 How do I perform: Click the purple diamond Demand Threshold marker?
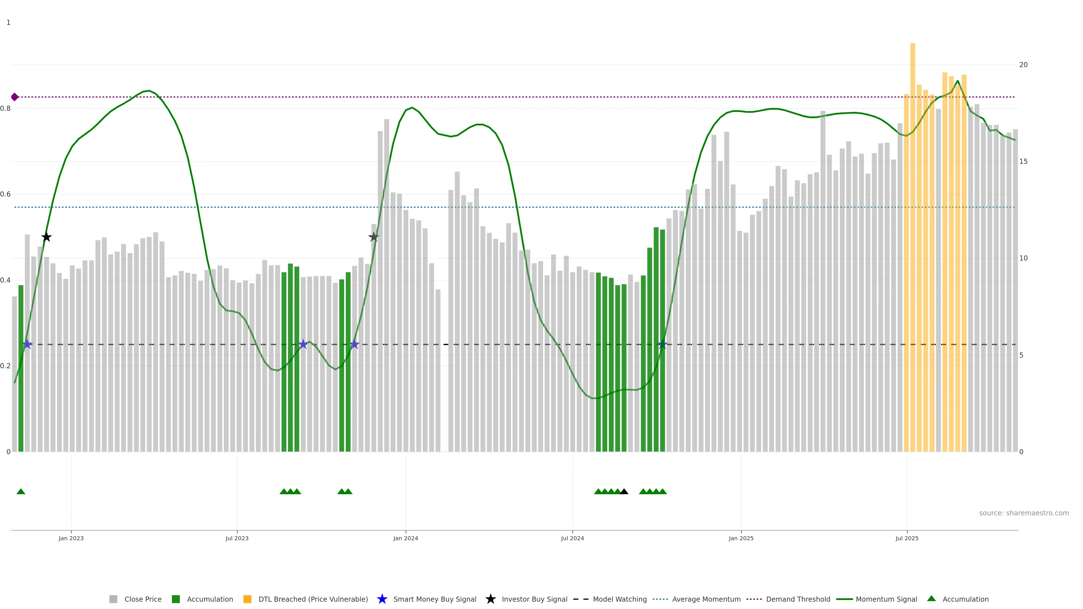15,97
